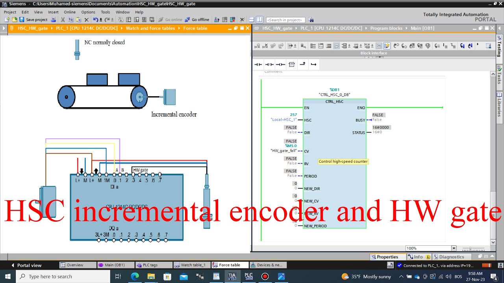Switch to Watch table_1 tab
Image resolution: width=504 pixels, height=283 pixels.
pyautogui.click(x=192, y=265)
